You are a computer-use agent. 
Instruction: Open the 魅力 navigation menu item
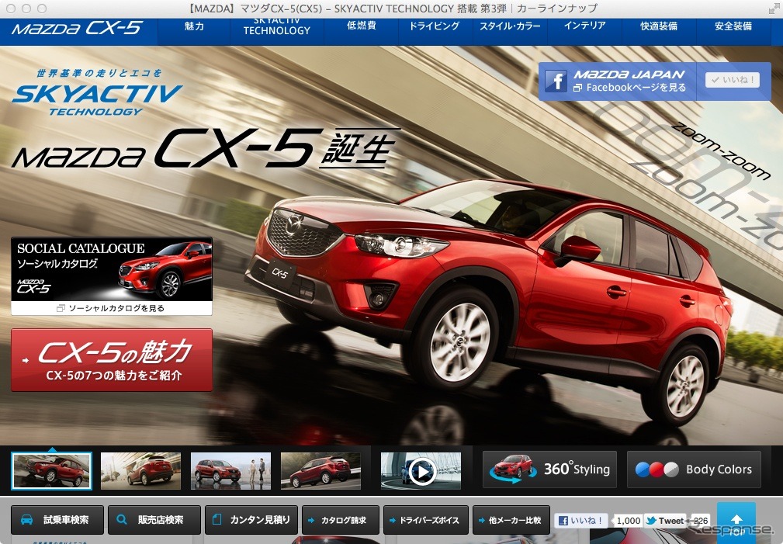tap(194, 26)
